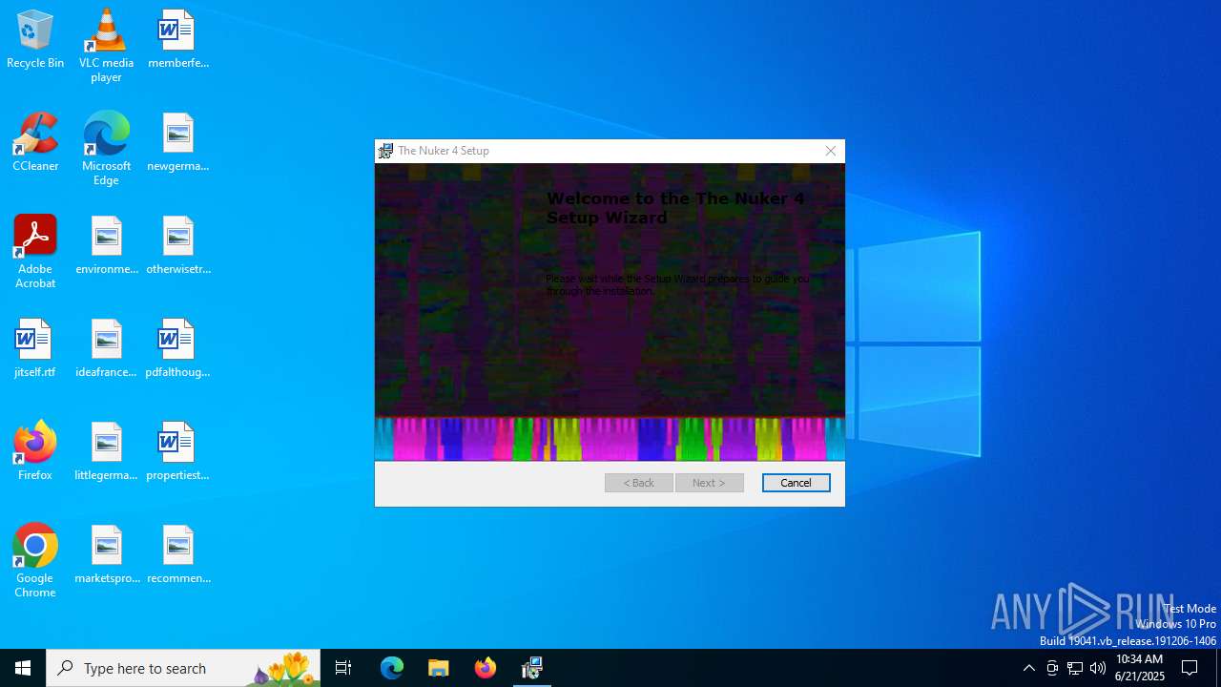Click the greyed Back button
The height and width of the screenshot is (687, 1221).
tap(638, 483)
